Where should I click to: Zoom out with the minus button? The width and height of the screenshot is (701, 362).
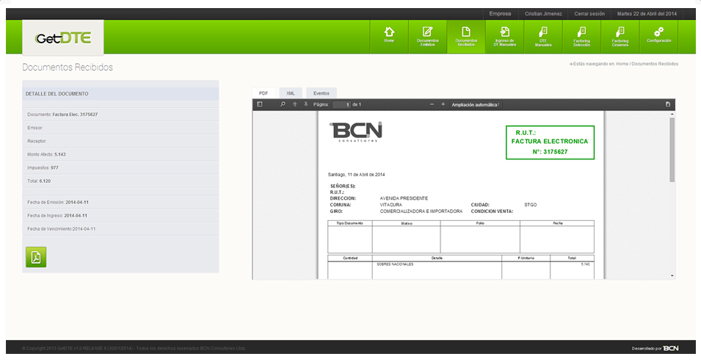click(432, 105)
